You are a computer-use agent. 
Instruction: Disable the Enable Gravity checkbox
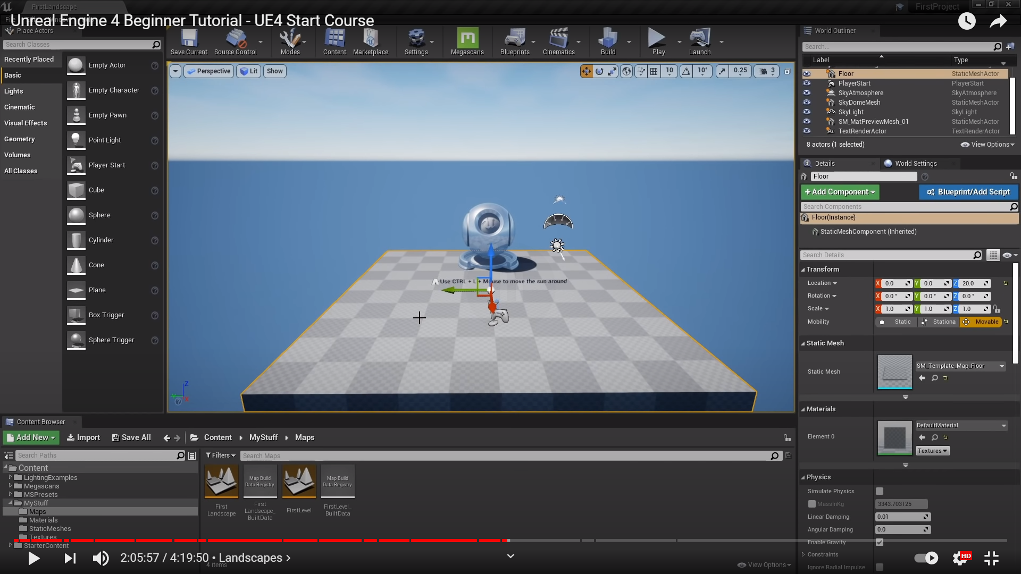coord(880,542)
